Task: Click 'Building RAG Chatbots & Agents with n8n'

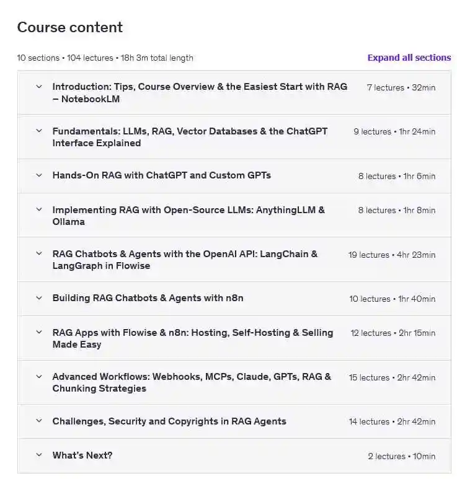Action: [x=148, y=298]
